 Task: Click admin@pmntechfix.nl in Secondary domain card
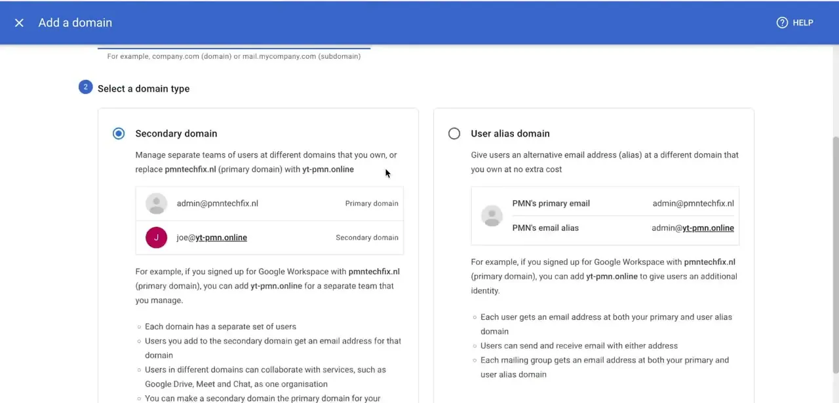point(218,203)
